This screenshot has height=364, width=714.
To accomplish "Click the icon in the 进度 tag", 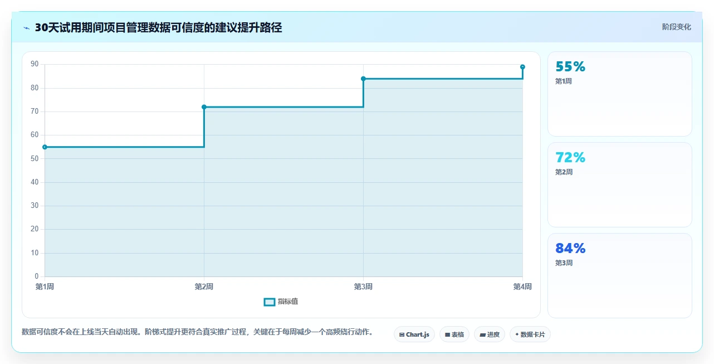I will coord(482,335).
